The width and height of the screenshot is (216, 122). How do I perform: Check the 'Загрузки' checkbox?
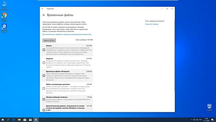[44, 63]
